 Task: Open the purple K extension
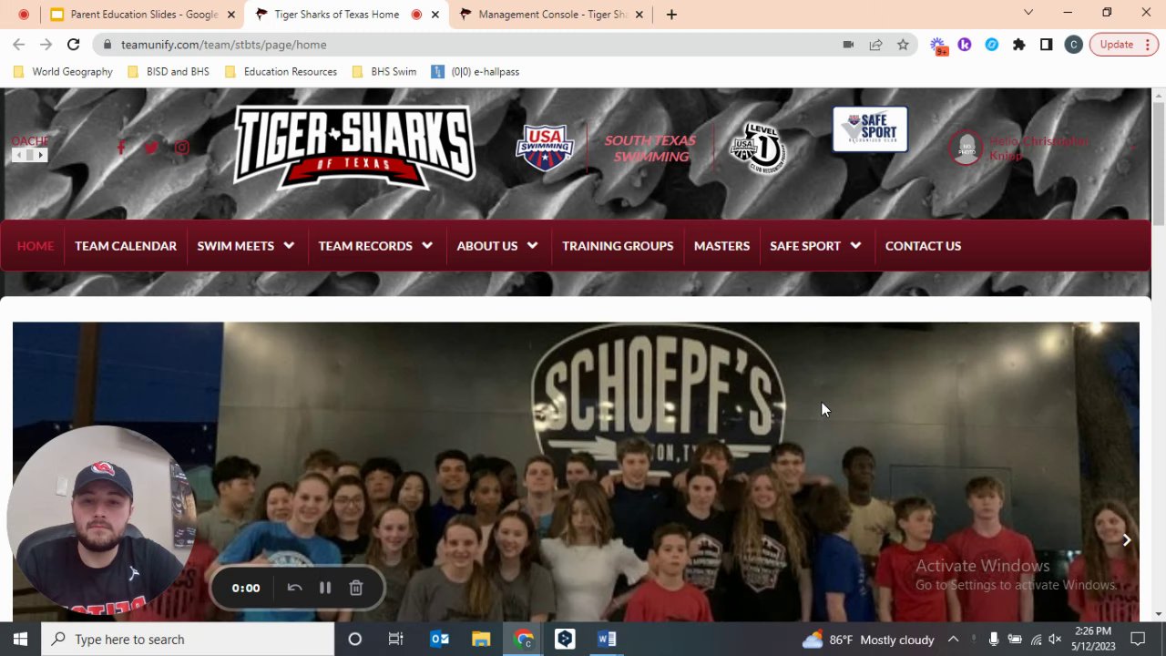[965, 45]
